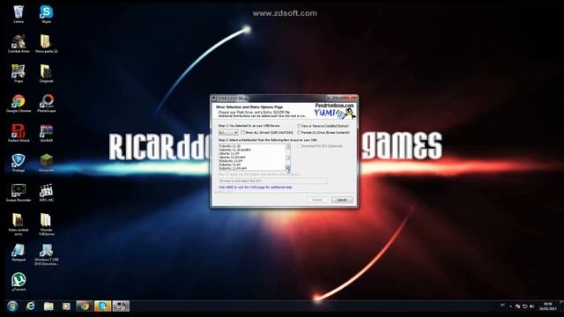The image size is (564, 317).
Task: Select the WinRAR desktop icon
Action: tap(46, 133)
